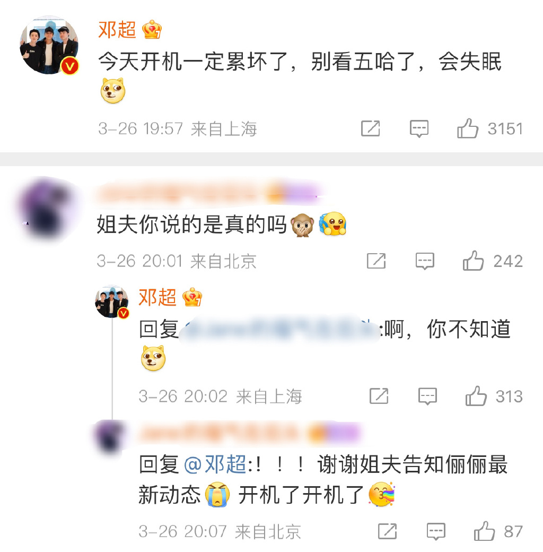Like the last reply with 87 likes
Screen dimensions: 543x552
tap(484, 531)
